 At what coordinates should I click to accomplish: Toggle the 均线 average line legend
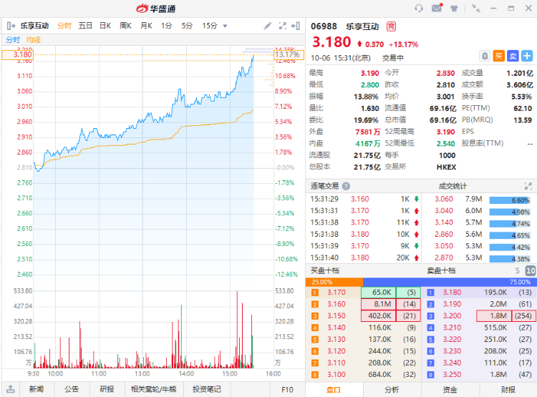[x=34, y=40]
